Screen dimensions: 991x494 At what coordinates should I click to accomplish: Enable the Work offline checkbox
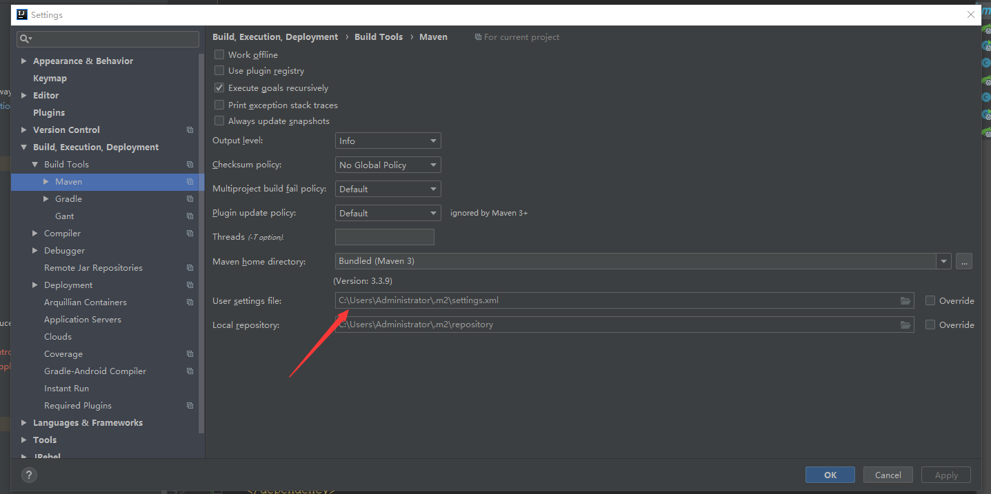click(219, 54)
